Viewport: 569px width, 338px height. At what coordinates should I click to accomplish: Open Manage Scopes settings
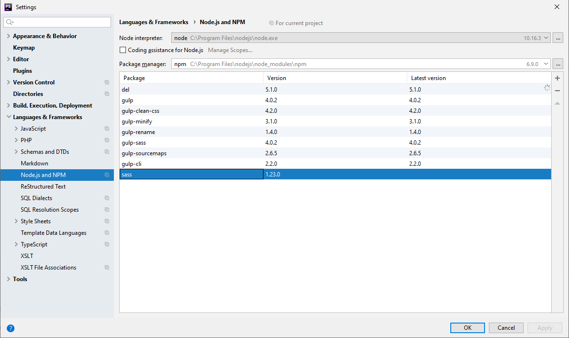coord(230,50)
